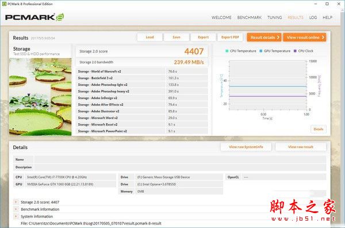Go to the LOG tab

pyautogui.click(x=313, y=17)
